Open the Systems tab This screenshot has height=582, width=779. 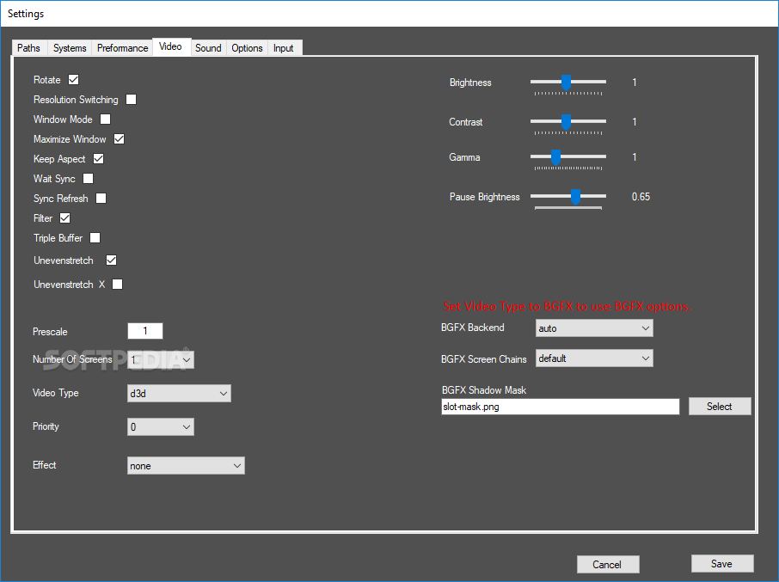70,47
